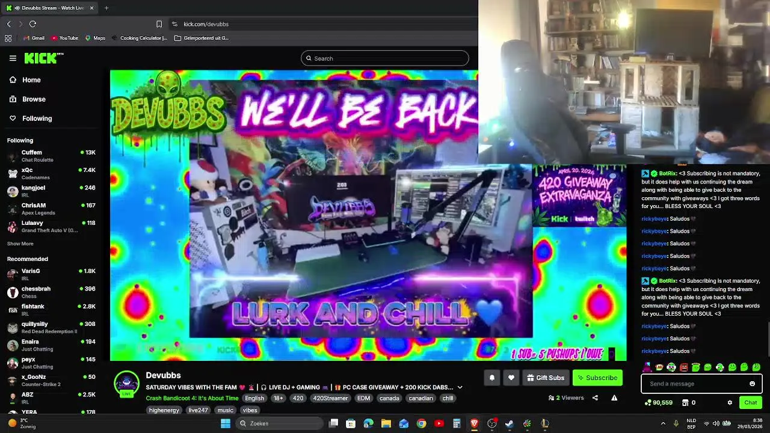Click the English tag
770x433 pixels.
(x=254, y=398)
